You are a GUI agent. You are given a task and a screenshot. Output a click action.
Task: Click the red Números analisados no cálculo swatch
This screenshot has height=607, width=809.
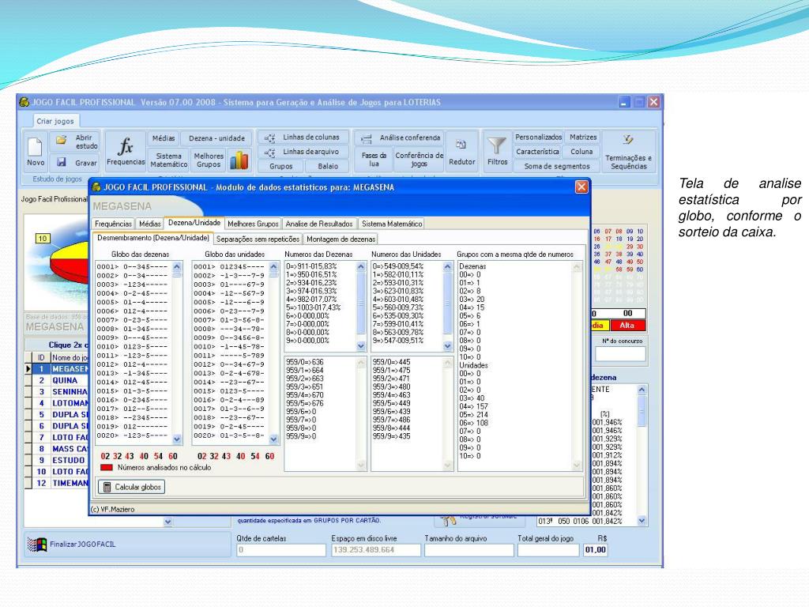tap(107, 468)
